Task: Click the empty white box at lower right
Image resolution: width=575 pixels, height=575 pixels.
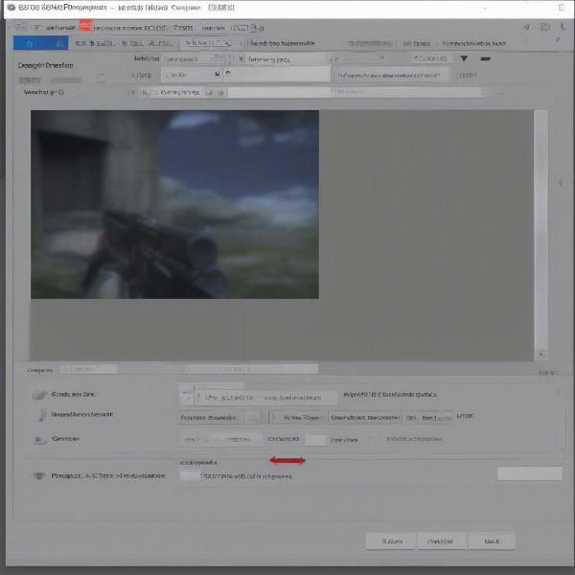Action: click(x=530, y=473)
